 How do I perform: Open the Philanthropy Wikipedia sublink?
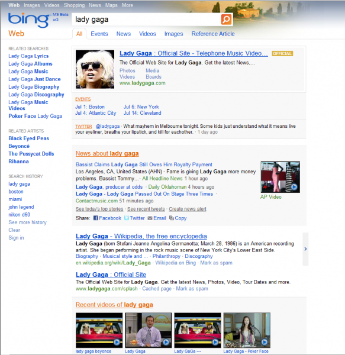coord(166,256)
